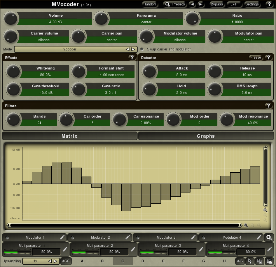The width and height of the screenshot is (276, 267).
Task: Select preset slot G
Action: (x=204, y=261)
